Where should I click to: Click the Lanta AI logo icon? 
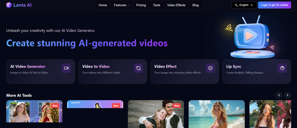[x=9, y=5]
